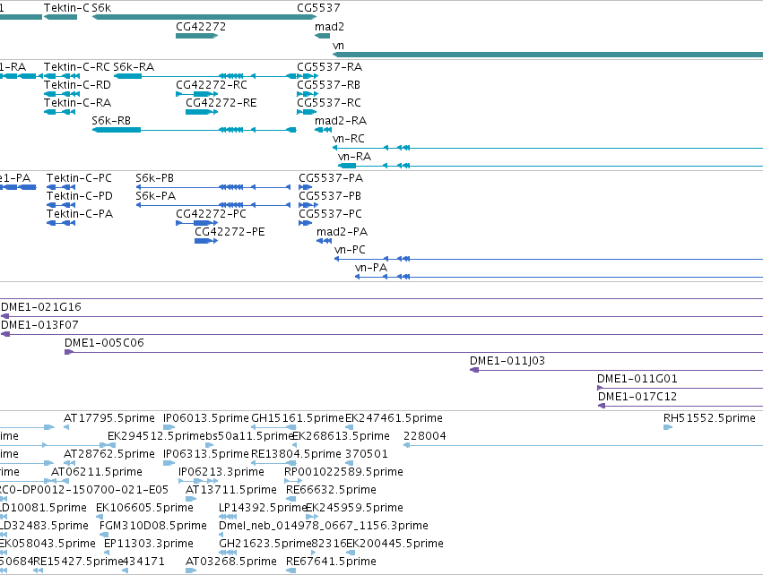Click EST GH15161.5prime label

(298, 418)
